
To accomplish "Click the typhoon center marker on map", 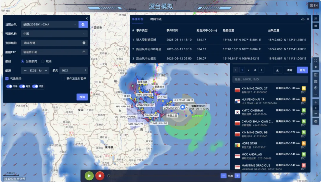I will coord(182,107).
